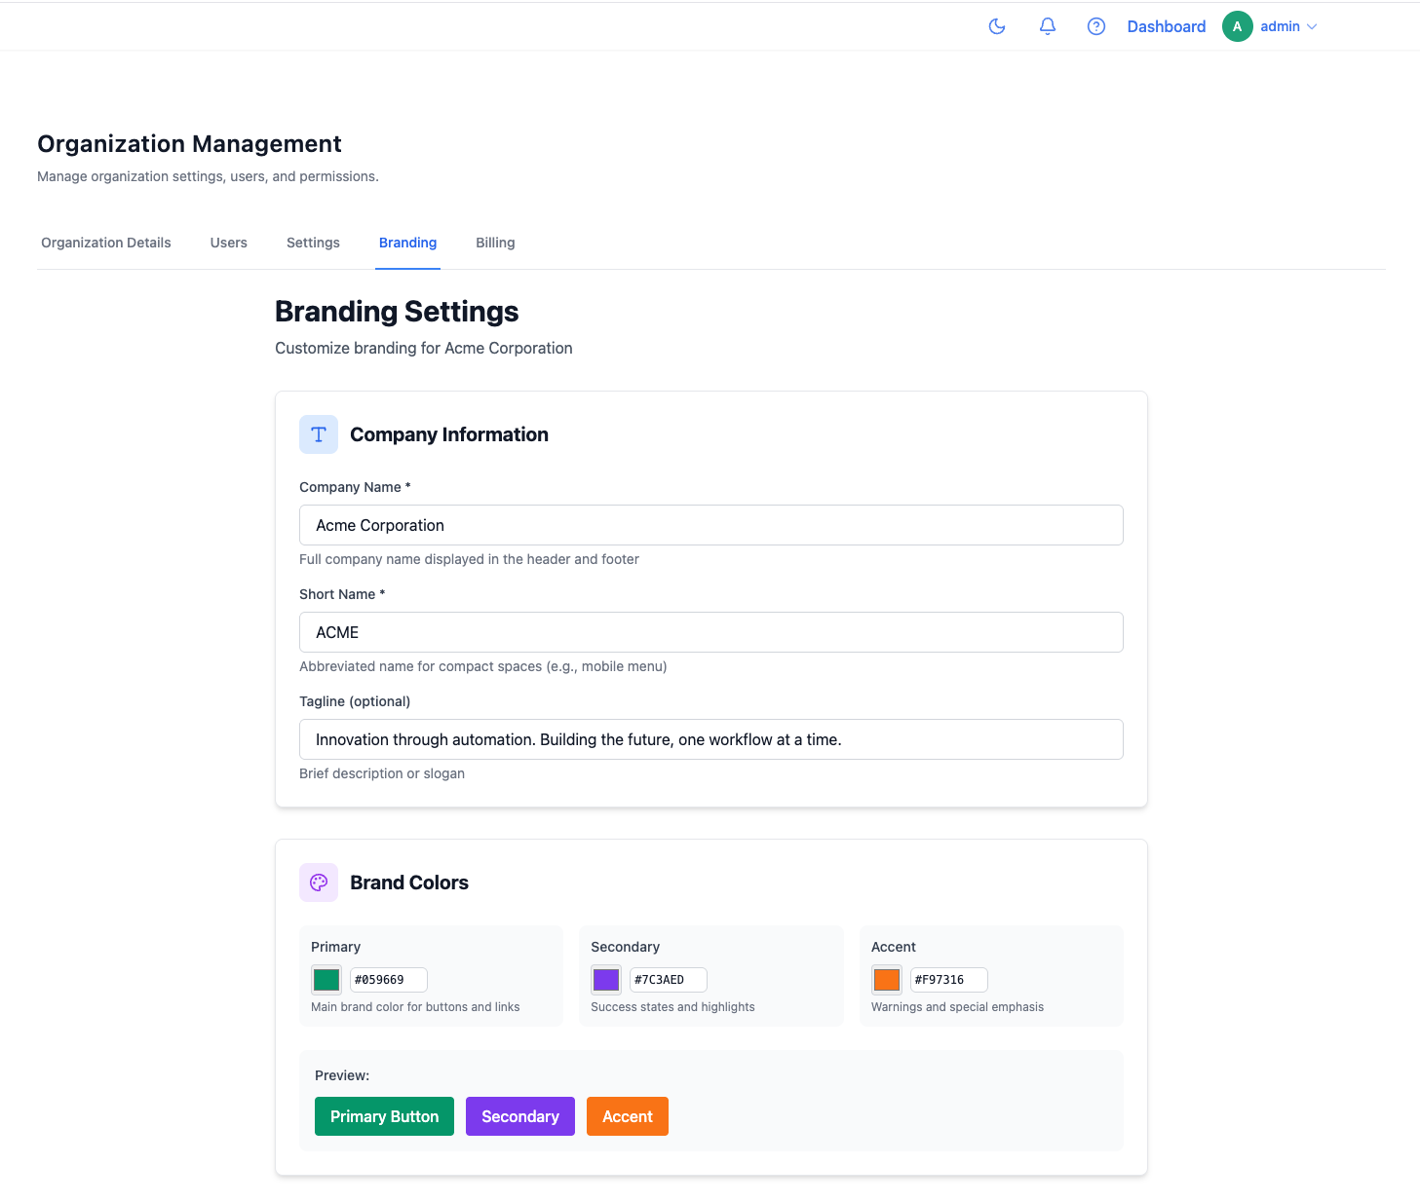This screenshot has height=1202, width=1420.
Task: Click the Company Information text icon
Action: [x=319, y=434]
